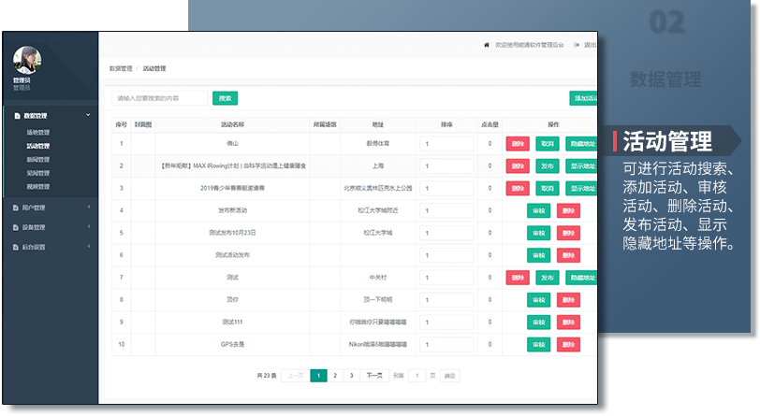Select 视频管理 in the sidebar submenu
The image size is (760, 416).
[x=38, y=187]
